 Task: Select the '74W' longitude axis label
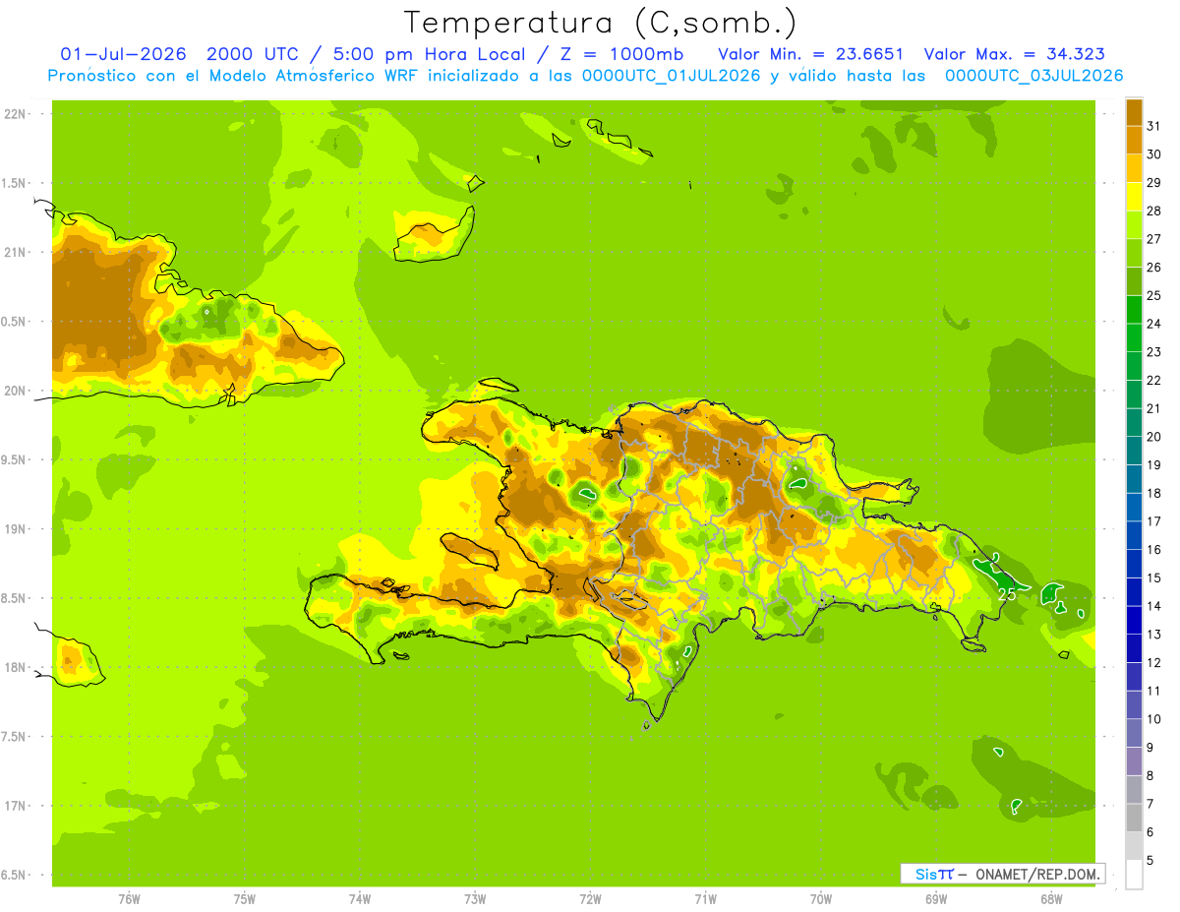pyautogui.click(x=359, y=898)
